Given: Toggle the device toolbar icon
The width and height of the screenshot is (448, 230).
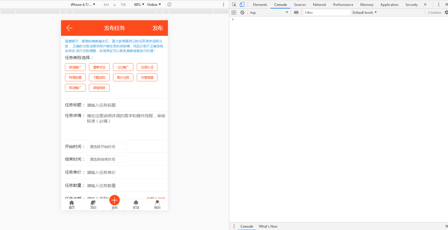Looking at the screenshot, I should (x=241, y=4).
